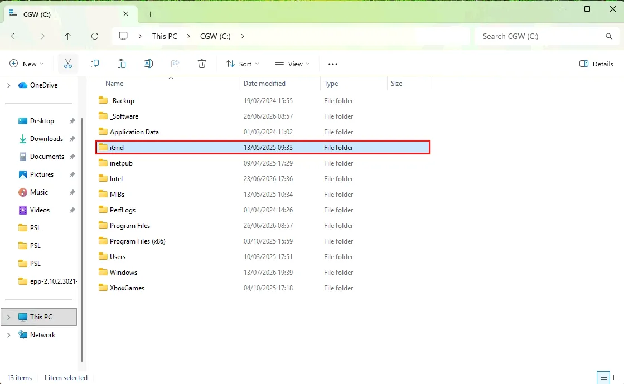Image resolution: width=624 pixels, height=384 pixels.
Task: Switch to the large thumbnails view icon
Action: (x=617, y=378)
